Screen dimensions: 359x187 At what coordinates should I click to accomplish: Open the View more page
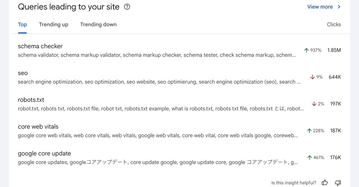pyautogui.click(x=320, y=7)
